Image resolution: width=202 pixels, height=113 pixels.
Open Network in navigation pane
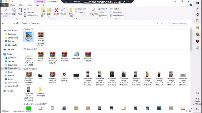pos(9,91)
